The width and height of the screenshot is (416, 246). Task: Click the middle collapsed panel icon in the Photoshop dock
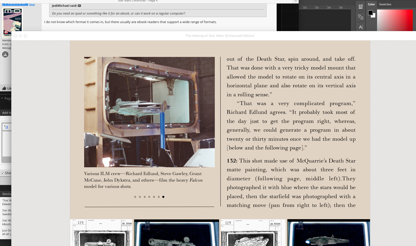360,17
